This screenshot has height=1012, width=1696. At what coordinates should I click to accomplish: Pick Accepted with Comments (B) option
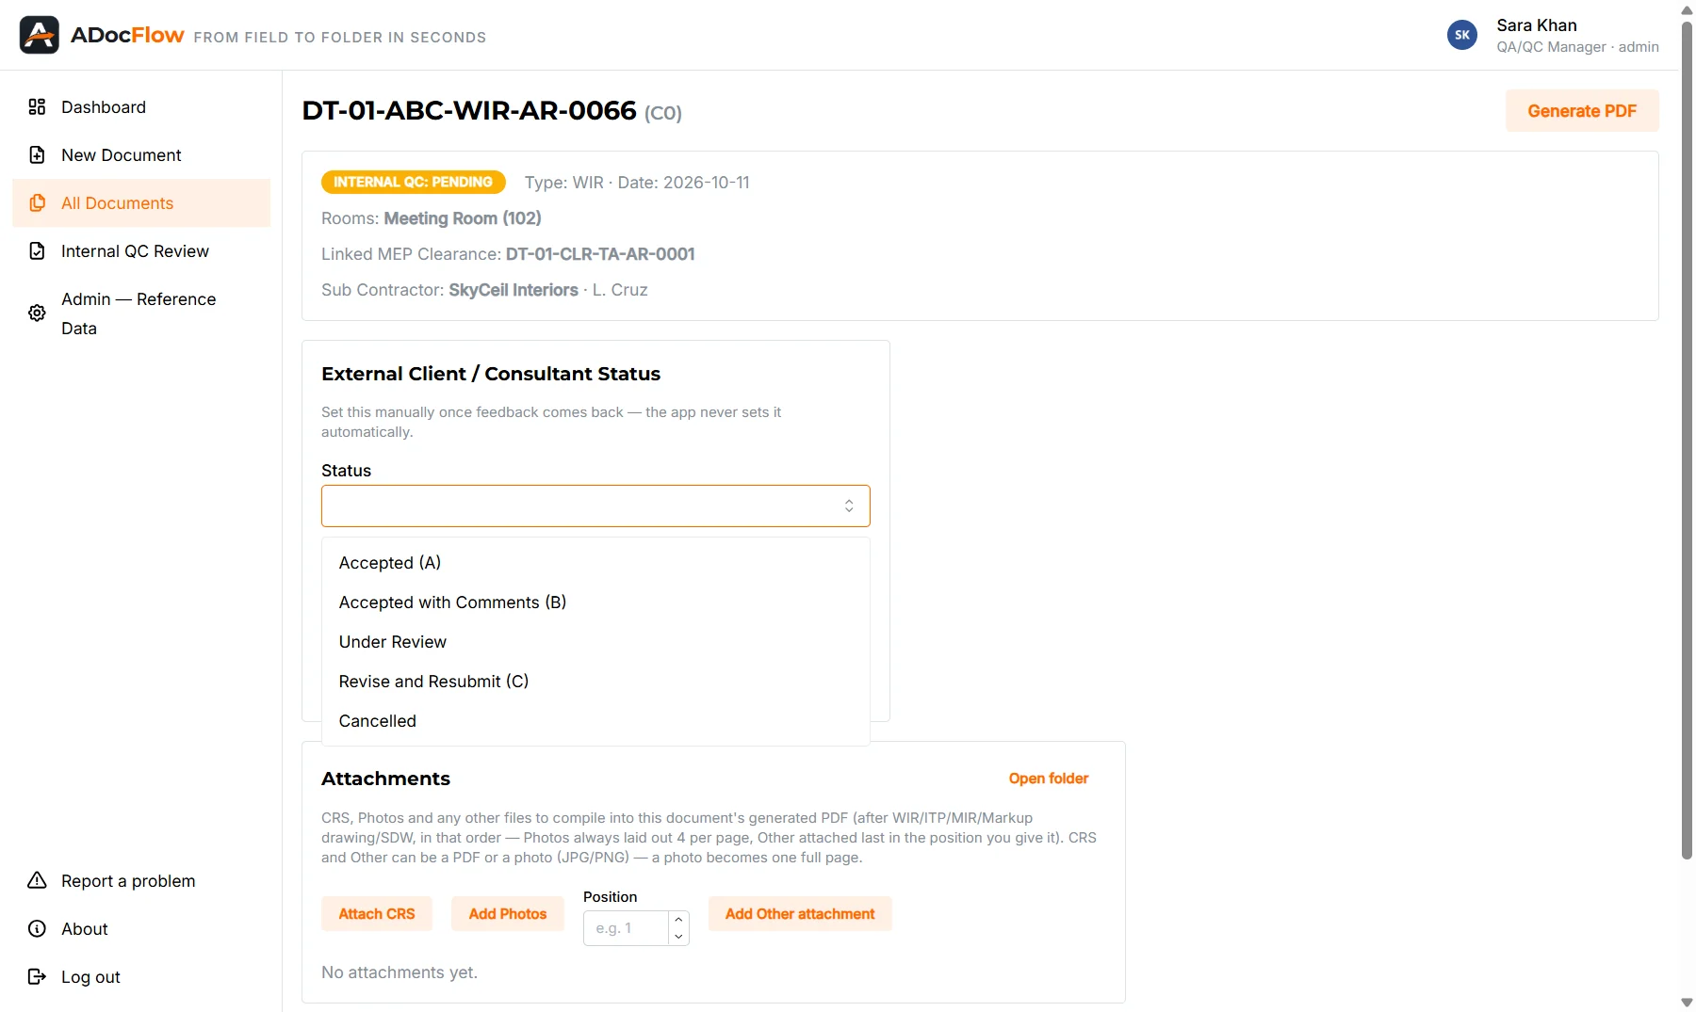click(595, 602)
